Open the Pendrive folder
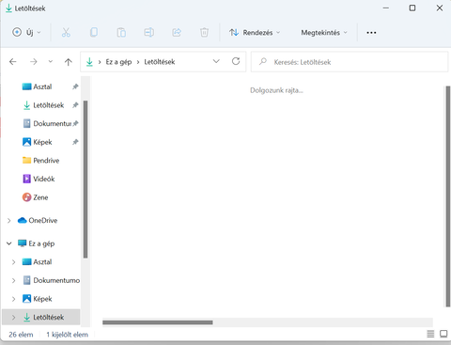 [40, 161]
